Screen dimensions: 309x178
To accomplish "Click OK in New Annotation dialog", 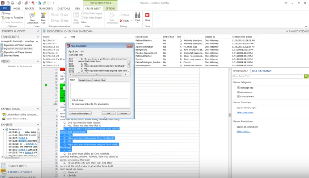I will [108, 113].
